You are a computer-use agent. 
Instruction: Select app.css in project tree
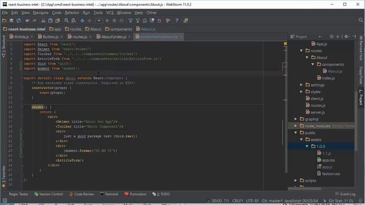tap(326, 160)
